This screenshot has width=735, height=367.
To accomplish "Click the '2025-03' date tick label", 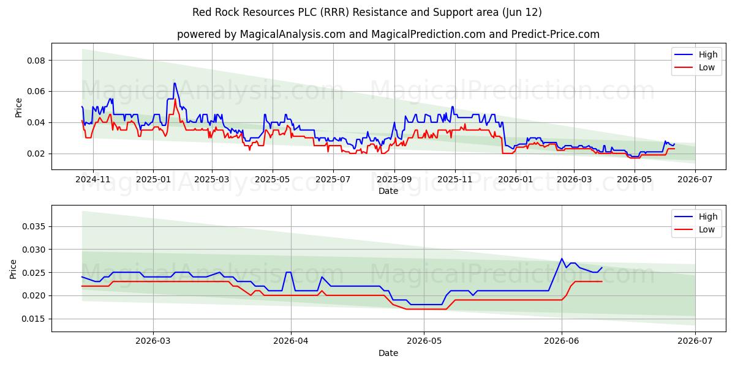I will [212, 179].
